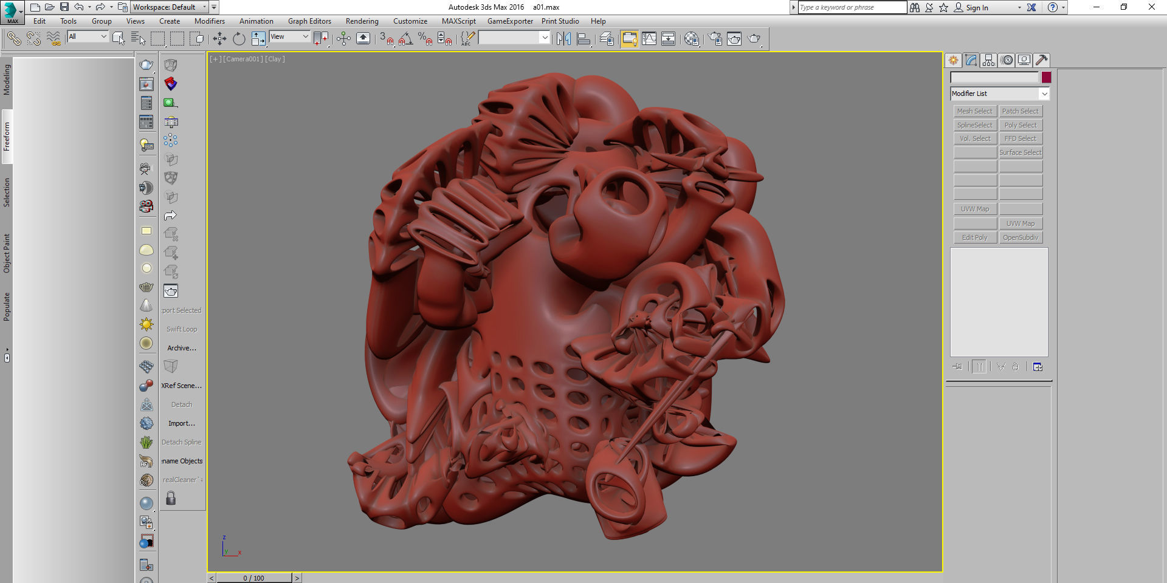The width and height of the screenshot is (1167, 583).
Task: Click the keyword search field
Action: [x=852, y=7]
